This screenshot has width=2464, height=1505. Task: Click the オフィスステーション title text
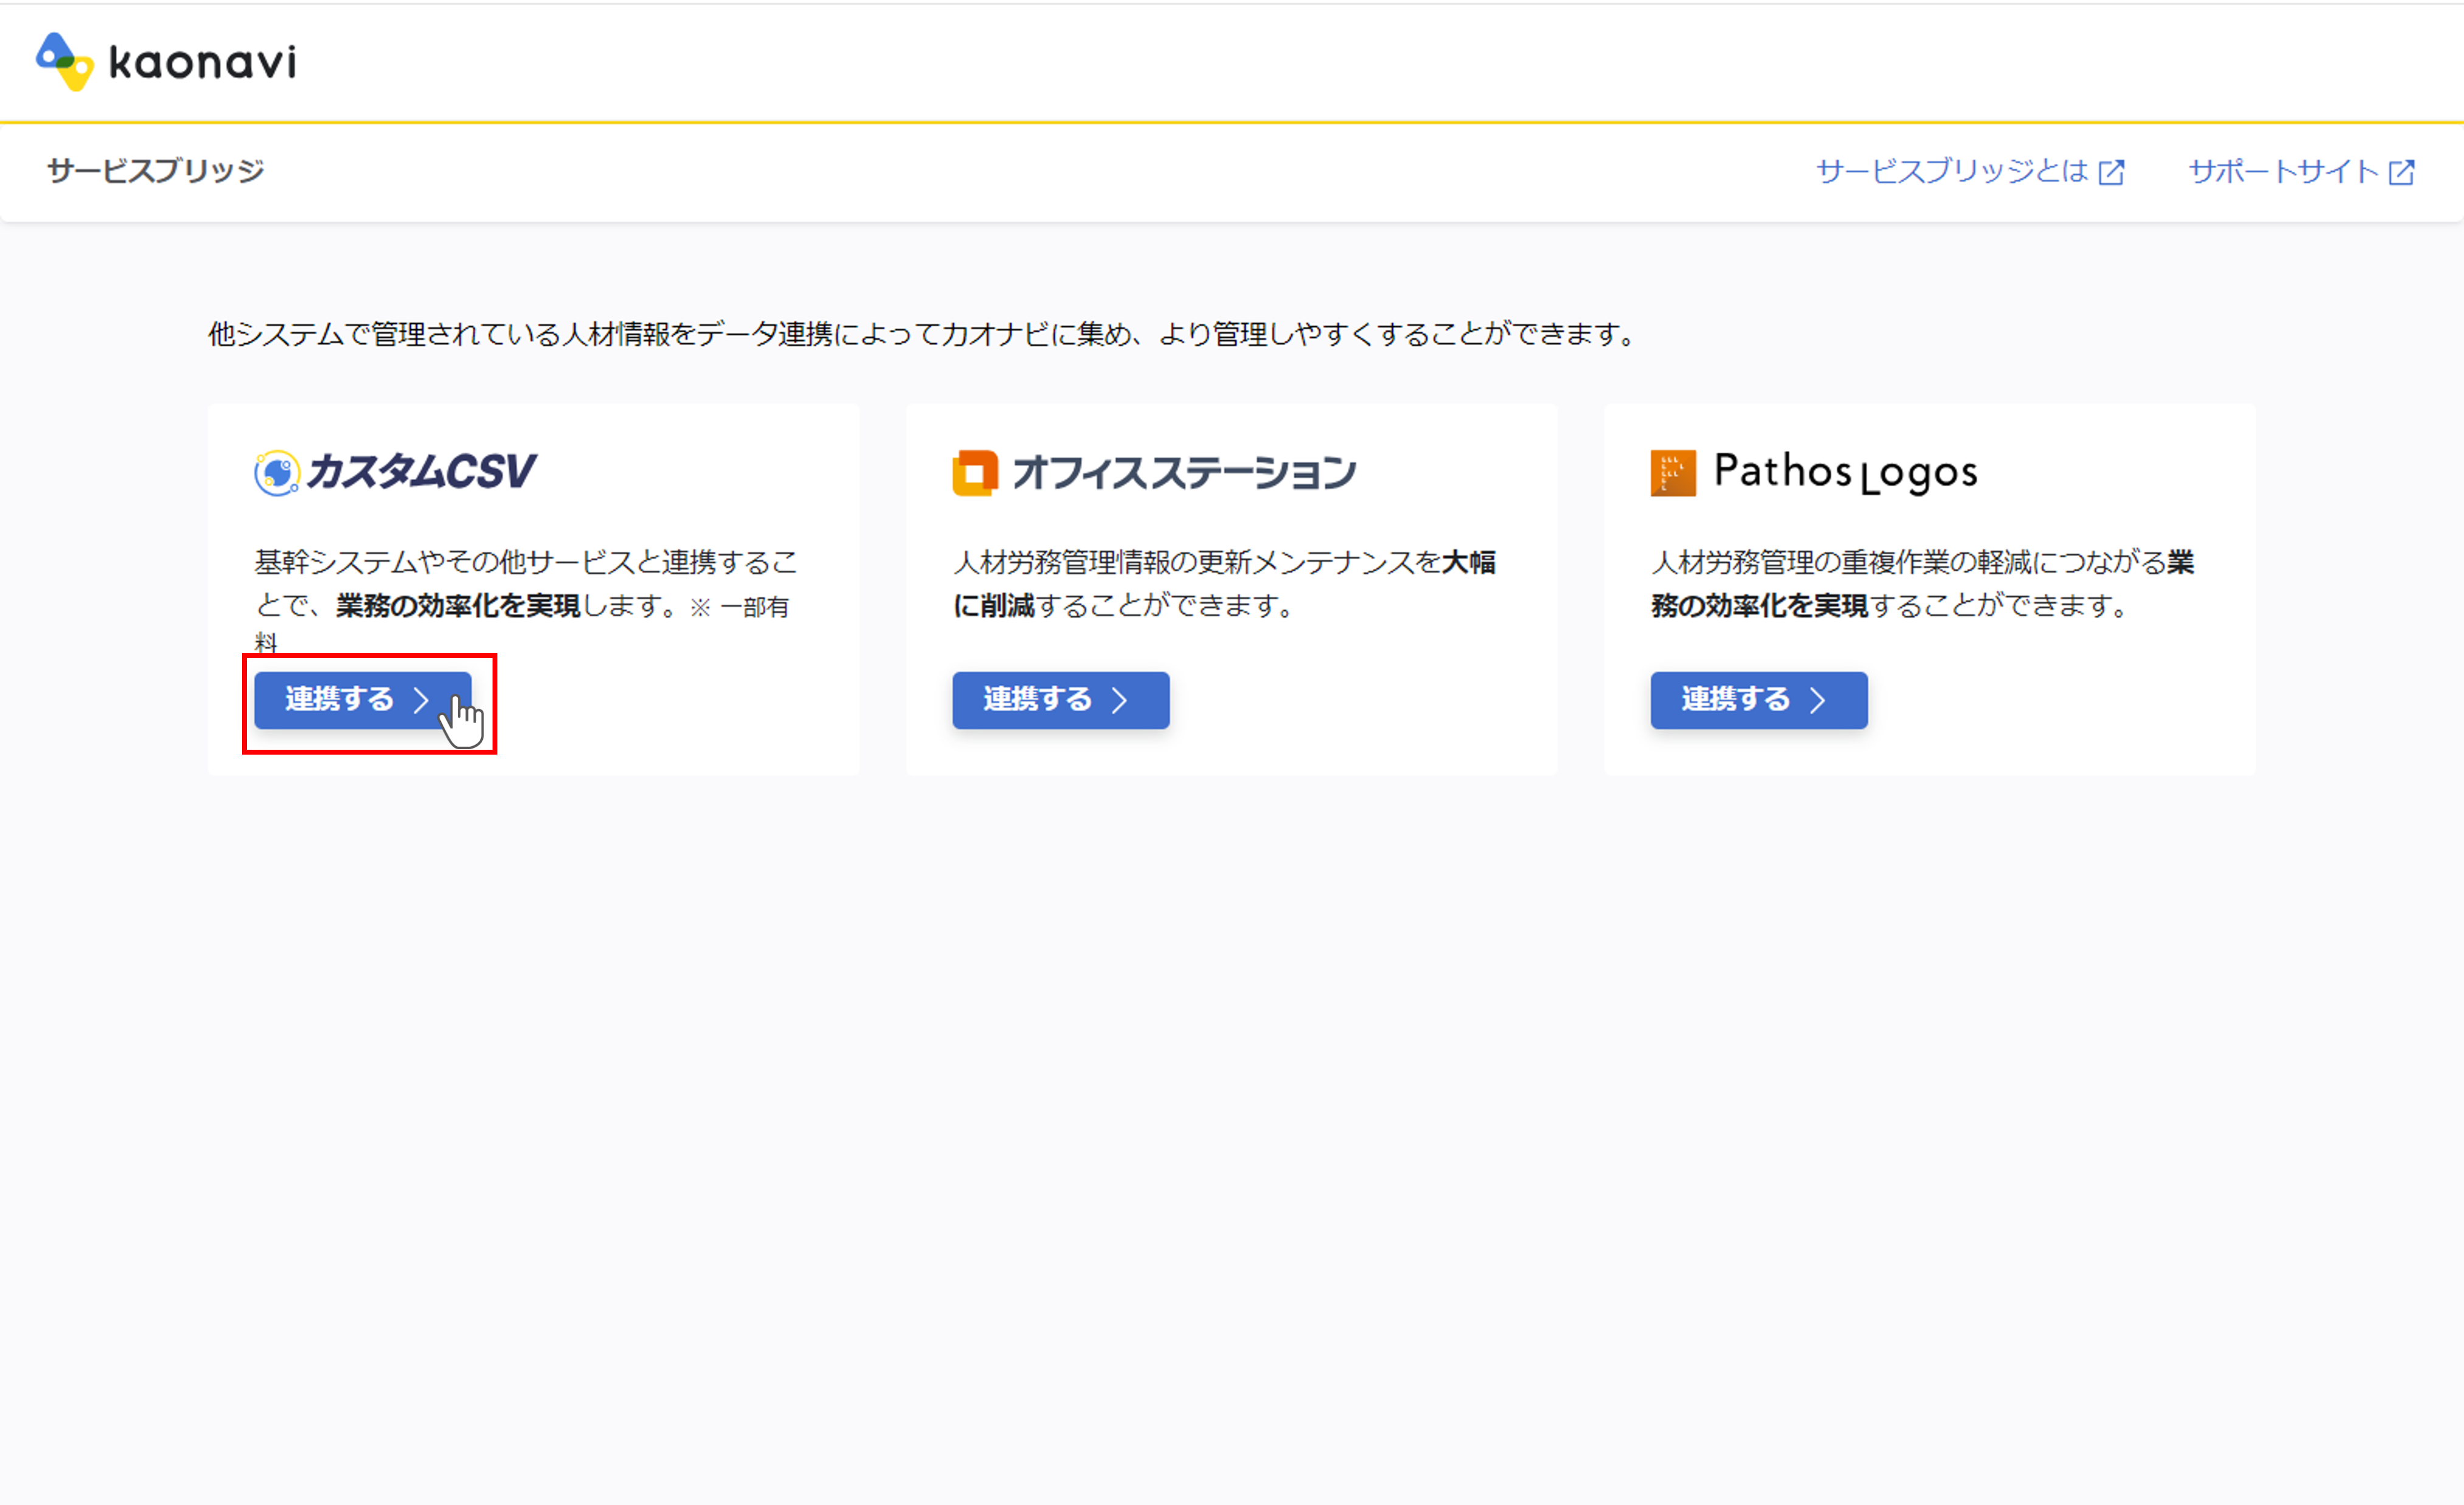point(1185,472)
